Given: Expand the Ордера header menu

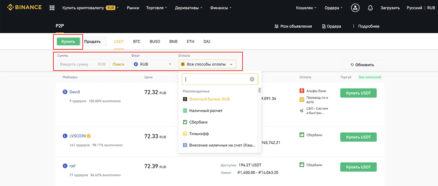Looking at the screenshot, I should pos(334,8).
